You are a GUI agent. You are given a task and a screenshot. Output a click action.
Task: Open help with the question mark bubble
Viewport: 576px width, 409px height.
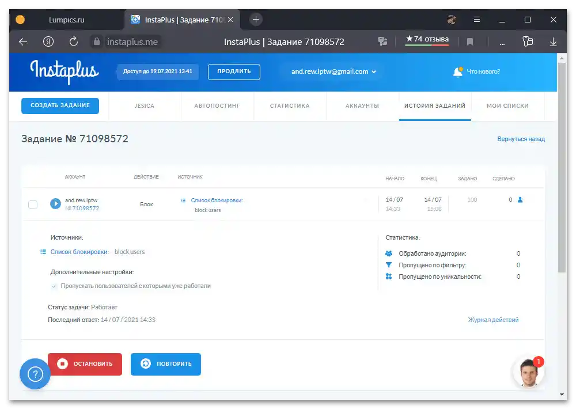[35, 374]
